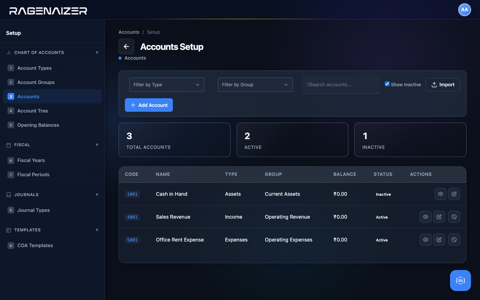480x300 pixels.
Task: Click the CODE column header
Action: pos(132,174)
